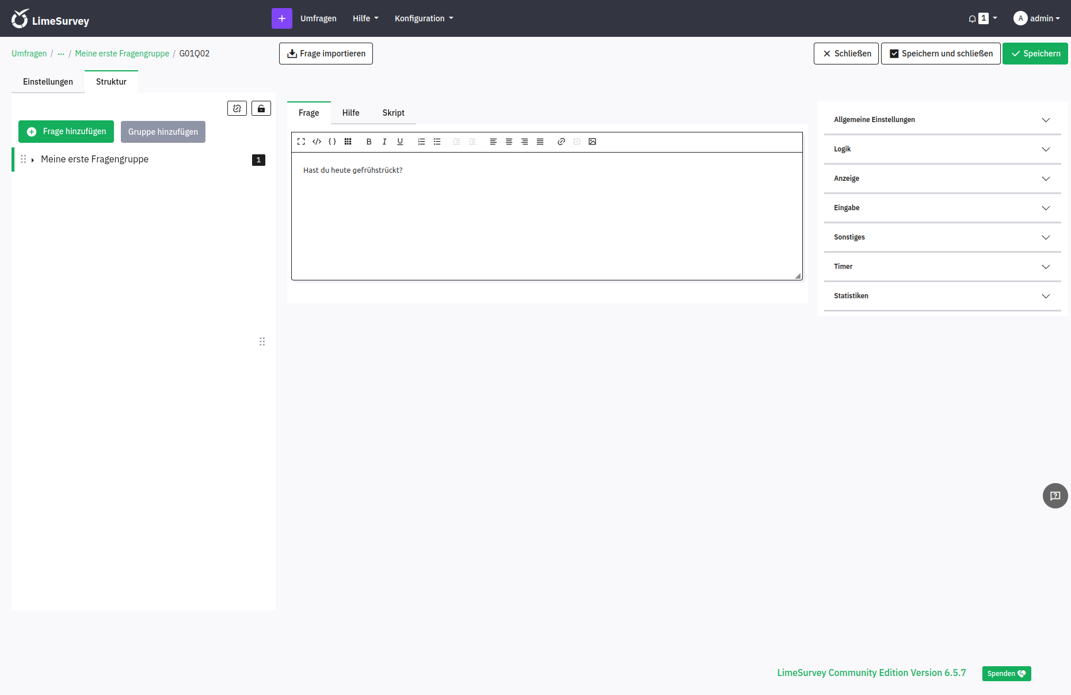This screenshot has width=1071, height=695.
Task: Center align the question text
Action: 509,142
